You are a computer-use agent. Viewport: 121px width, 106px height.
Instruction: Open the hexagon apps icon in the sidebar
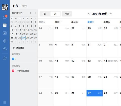[x=5, y=41]
